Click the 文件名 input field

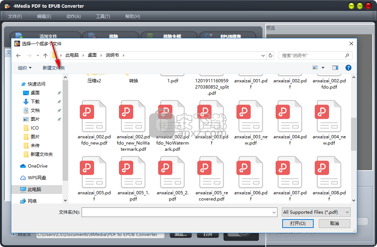click(176, 212)
